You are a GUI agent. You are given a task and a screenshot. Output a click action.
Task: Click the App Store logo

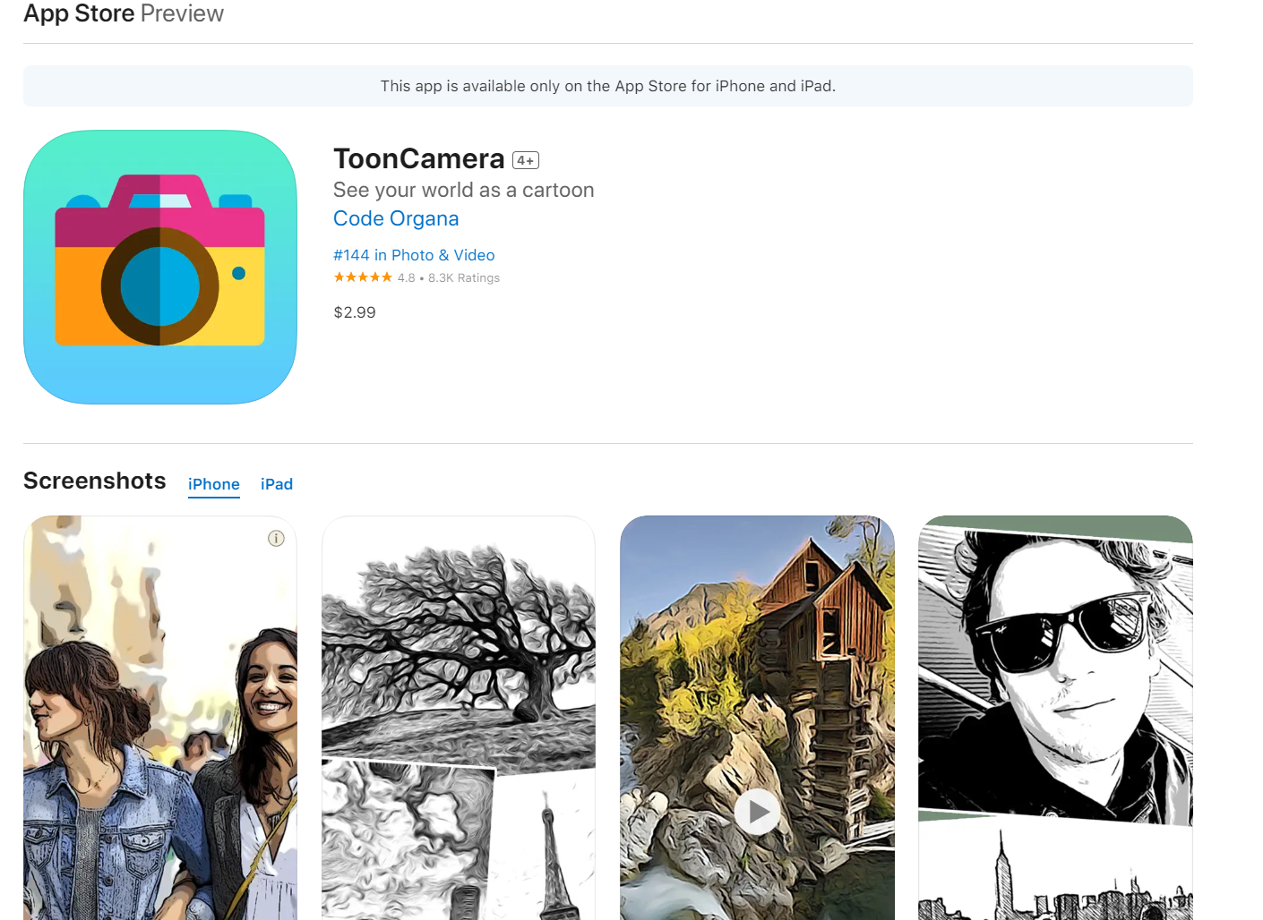[79, 13]
